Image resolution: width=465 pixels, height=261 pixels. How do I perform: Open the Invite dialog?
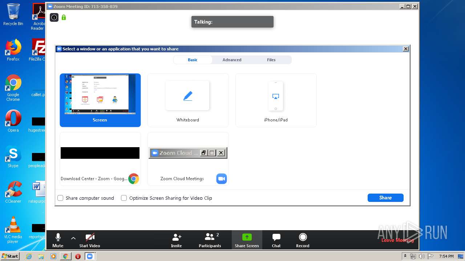[177, 240]
